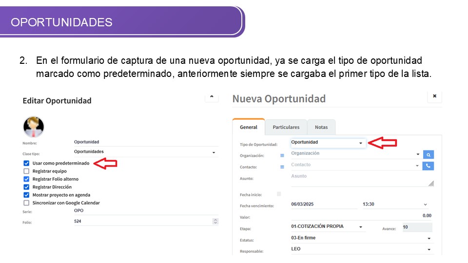Click the blue phone button beside Contacto
This screenshot has height=263, width=468.
tap(429, 166)
